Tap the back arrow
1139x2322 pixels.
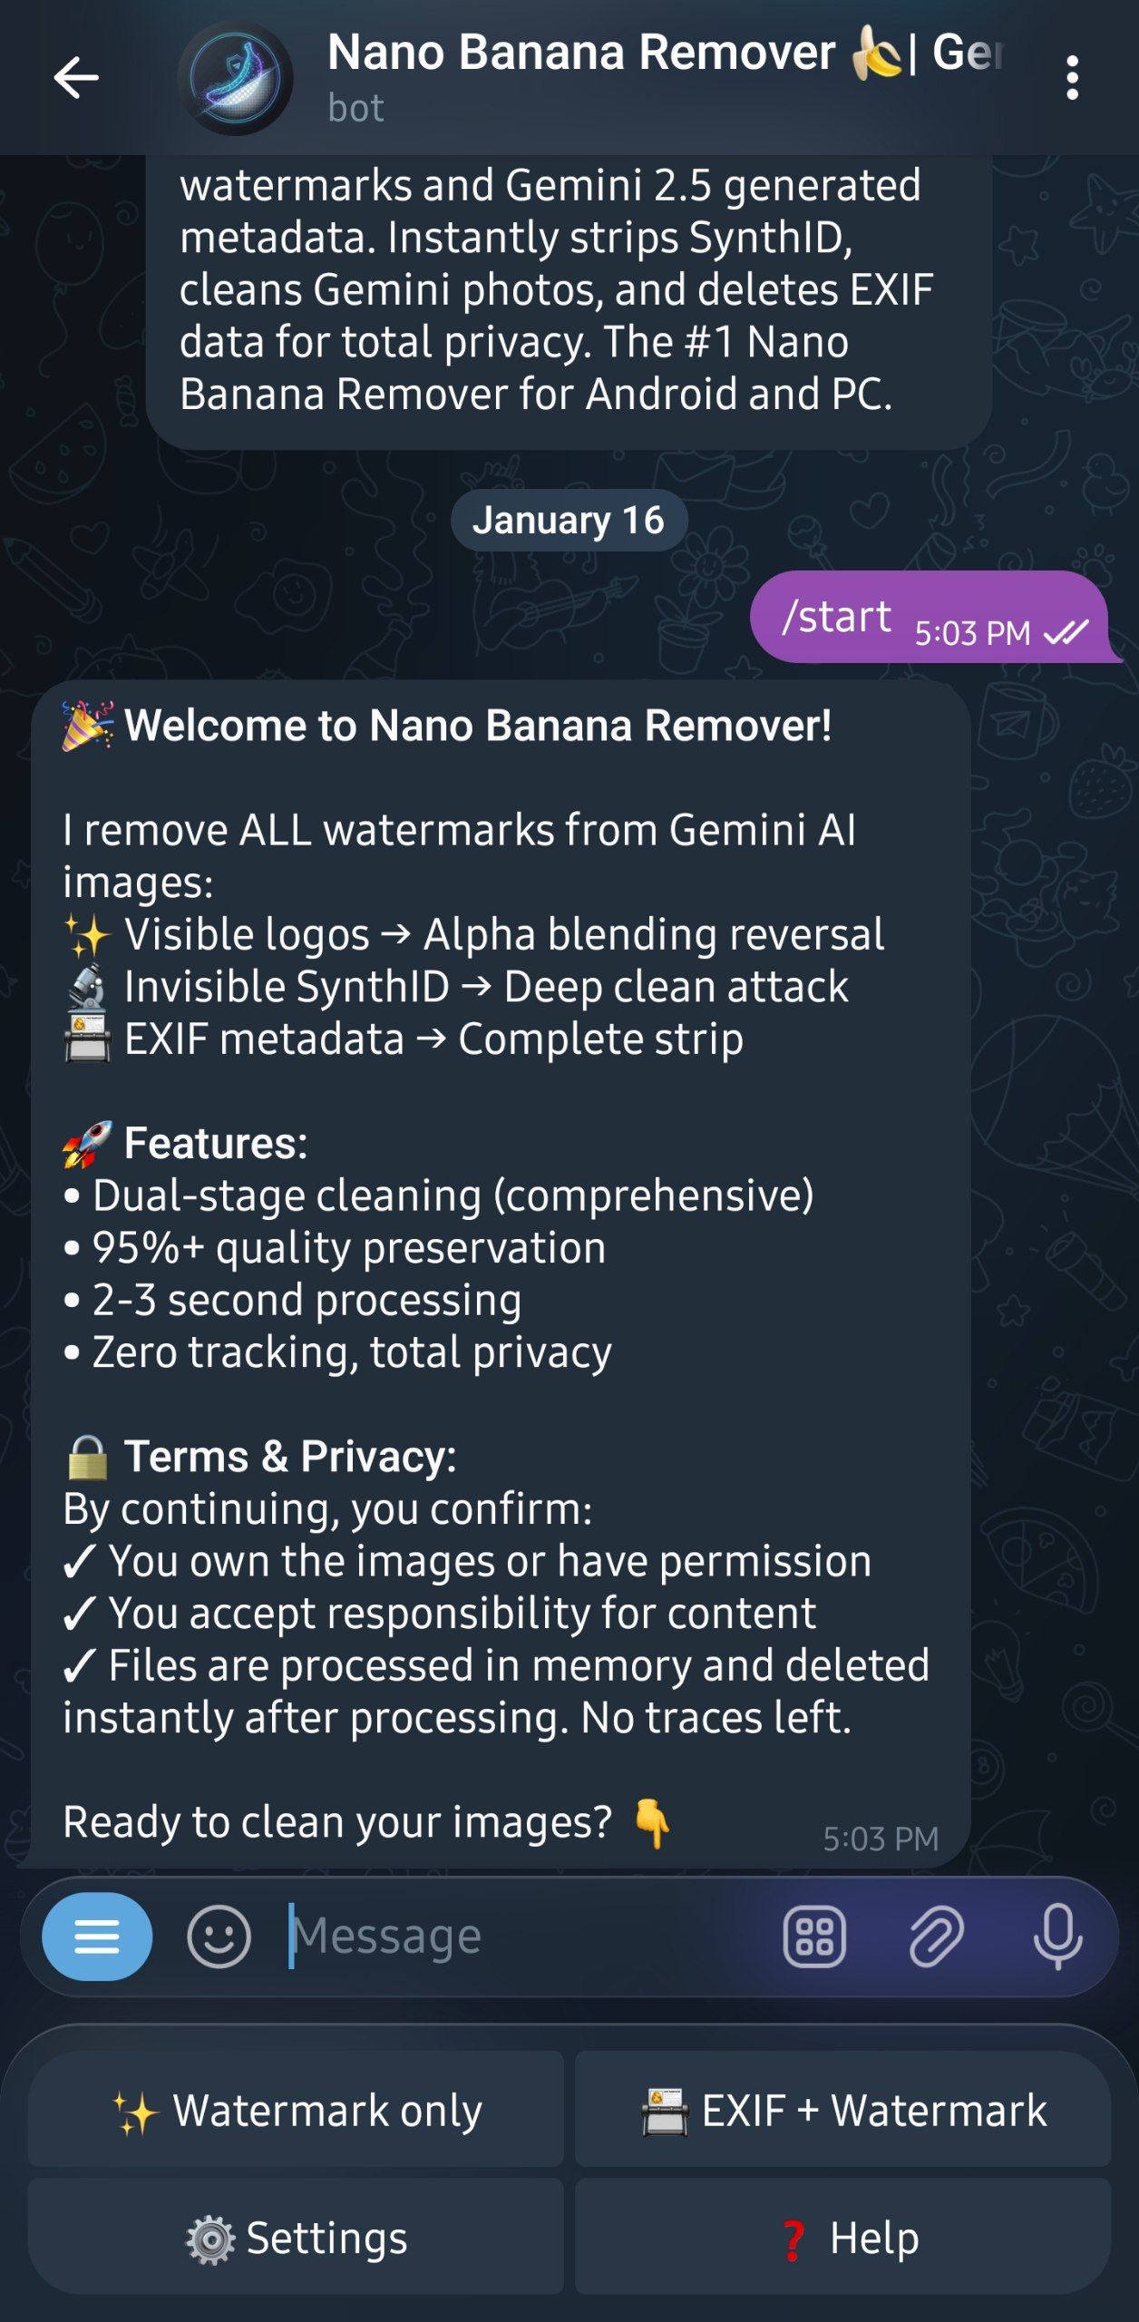[x=76, y=78]
